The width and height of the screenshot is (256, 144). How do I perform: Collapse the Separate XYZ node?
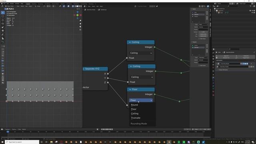(84, 69)
